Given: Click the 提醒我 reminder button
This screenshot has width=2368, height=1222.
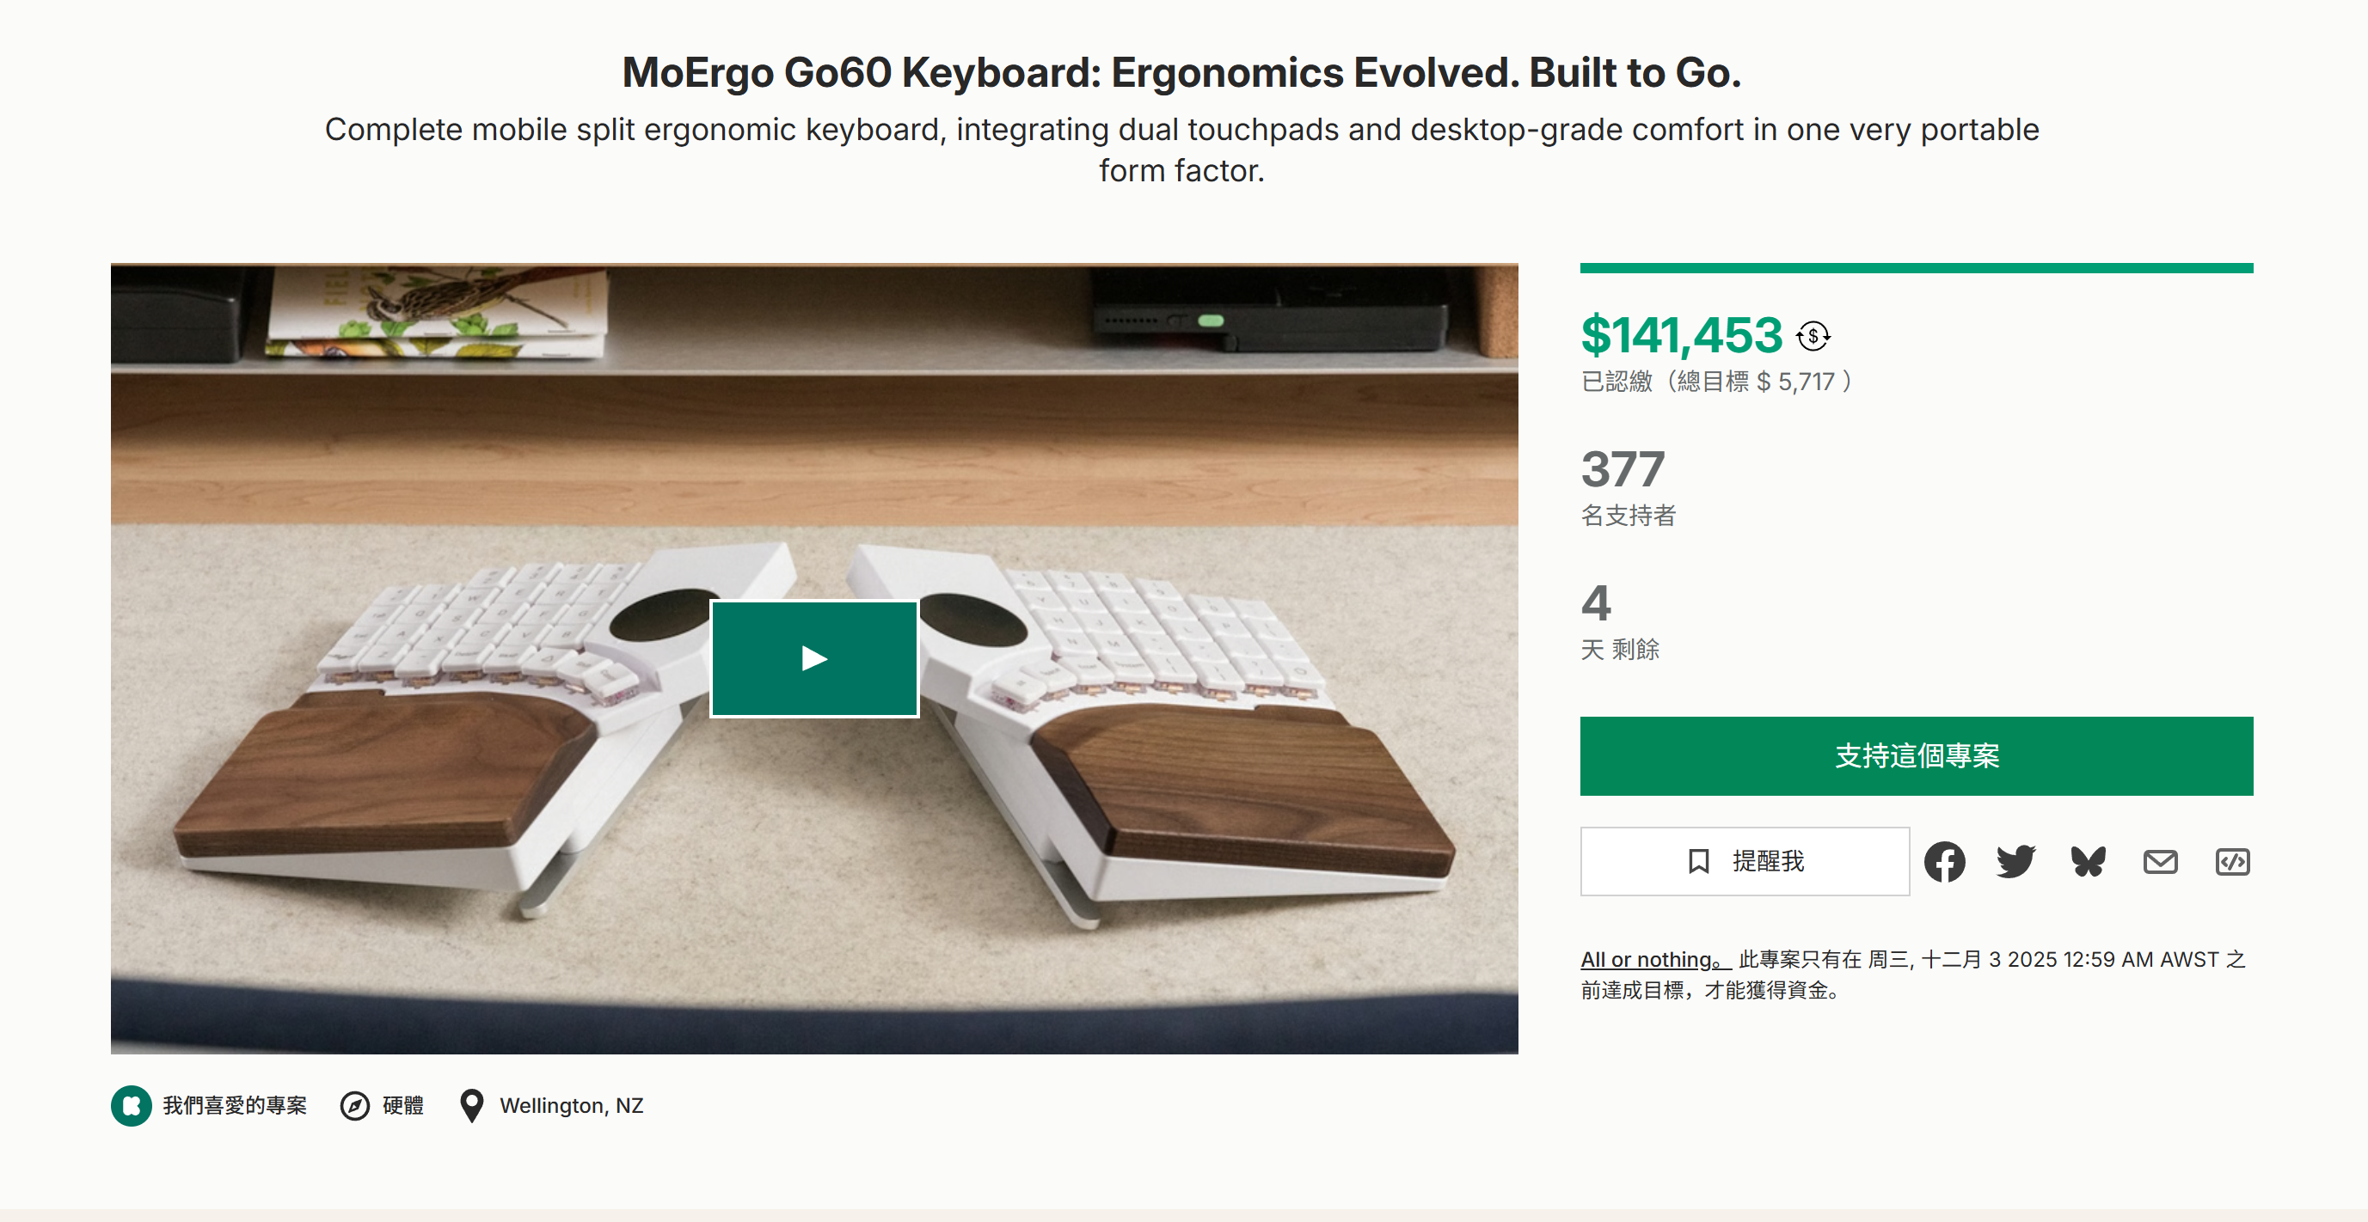Looking at the screenshot, I should tap(1744, 862).
